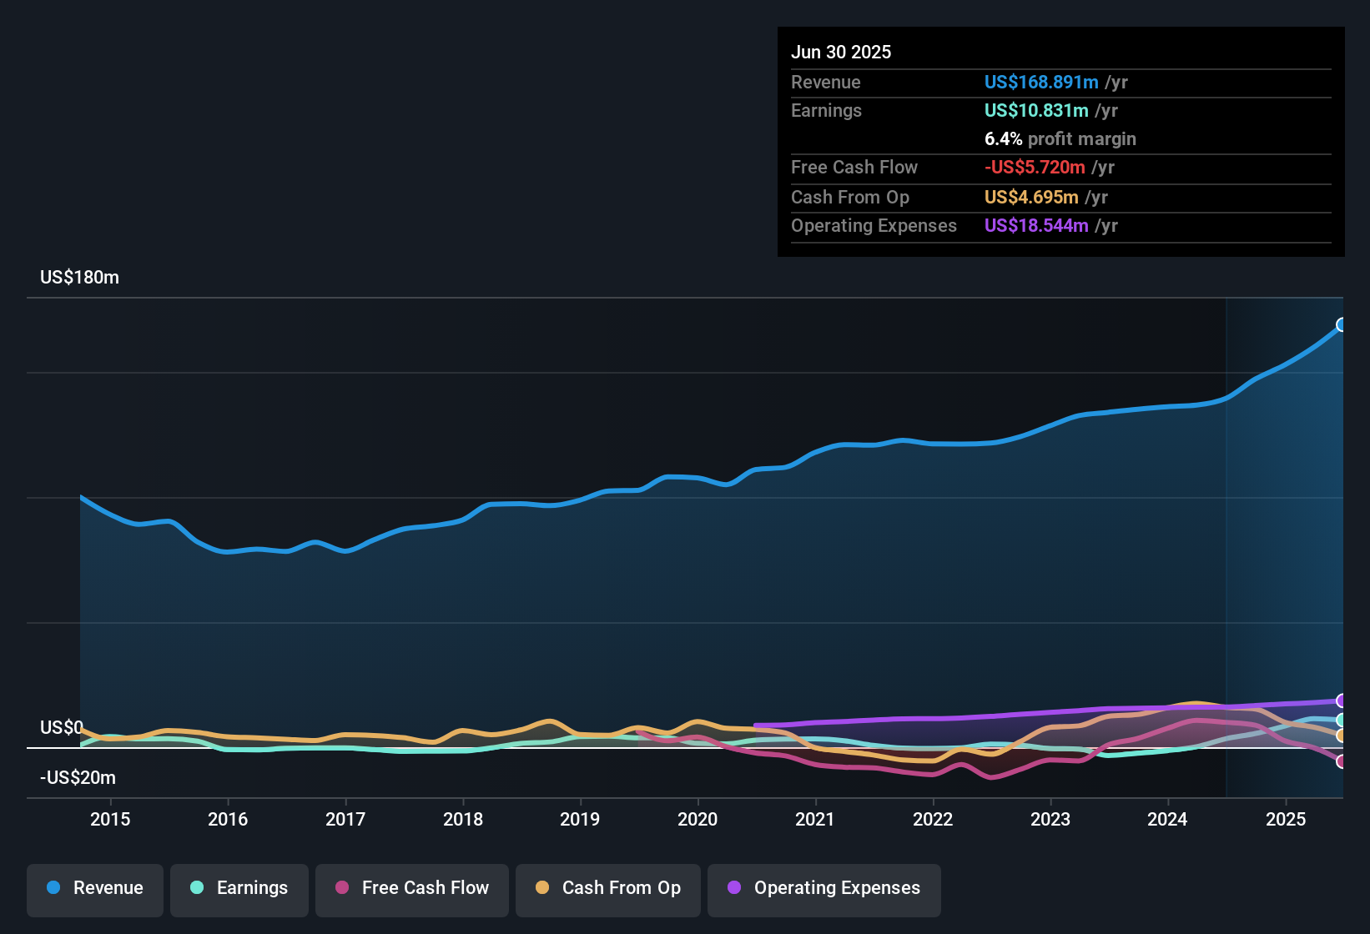Select the Operating Expenses endpoint marker
1370x934 pixels.
pos(1342,701)
